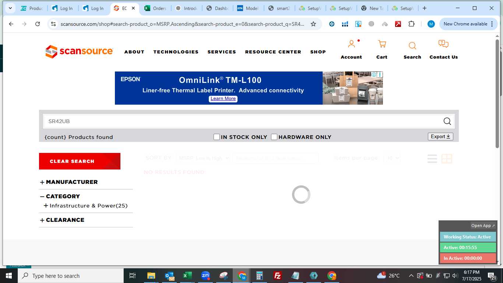Open the TECHNOLOGIES menu

coord(176,52)
